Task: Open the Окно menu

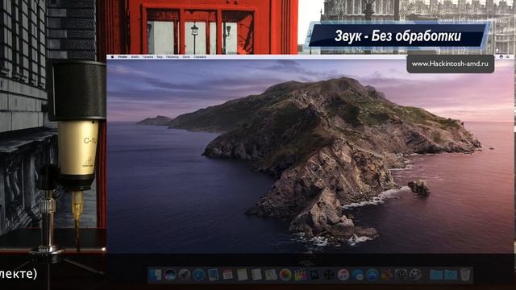Action: point(186,57)
